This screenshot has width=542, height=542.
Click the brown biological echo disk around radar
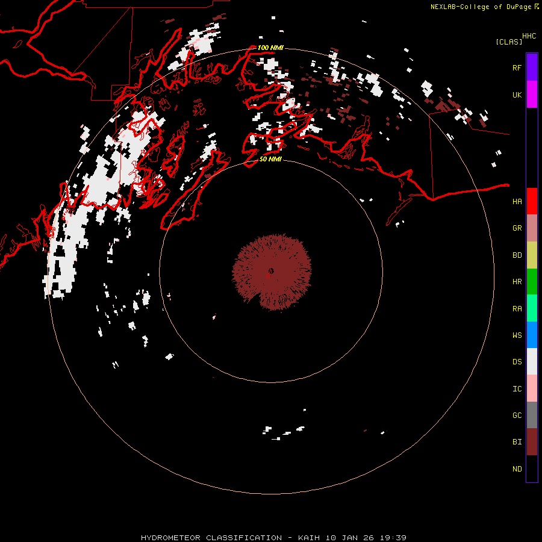click(272, 272)
